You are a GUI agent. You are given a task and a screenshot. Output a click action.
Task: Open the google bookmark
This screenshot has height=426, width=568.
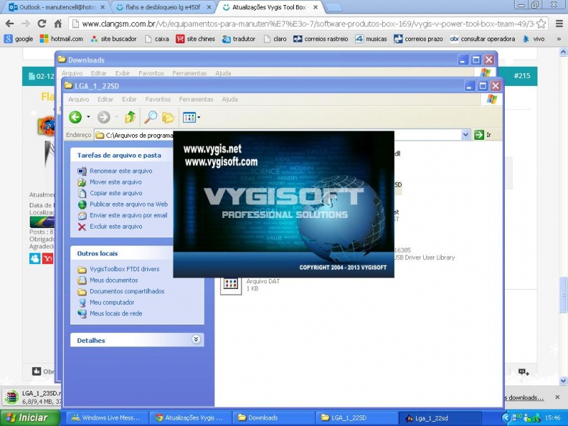coord(19,39)
